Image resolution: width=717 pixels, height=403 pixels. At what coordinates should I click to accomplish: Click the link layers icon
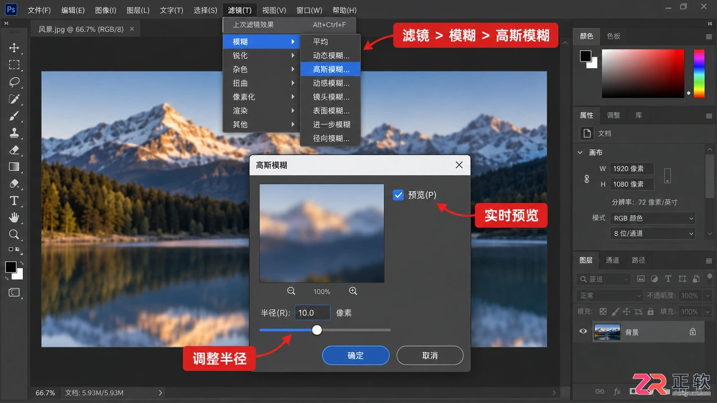[600, 392]
